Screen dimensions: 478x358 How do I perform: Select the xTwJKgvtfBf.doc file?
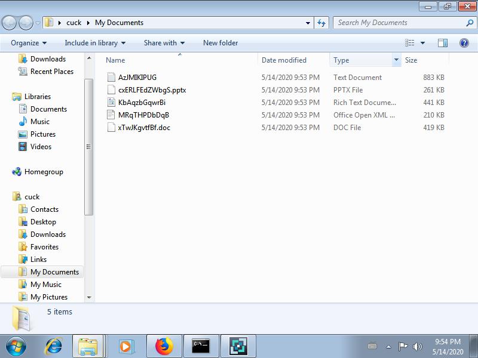[144, 128]
